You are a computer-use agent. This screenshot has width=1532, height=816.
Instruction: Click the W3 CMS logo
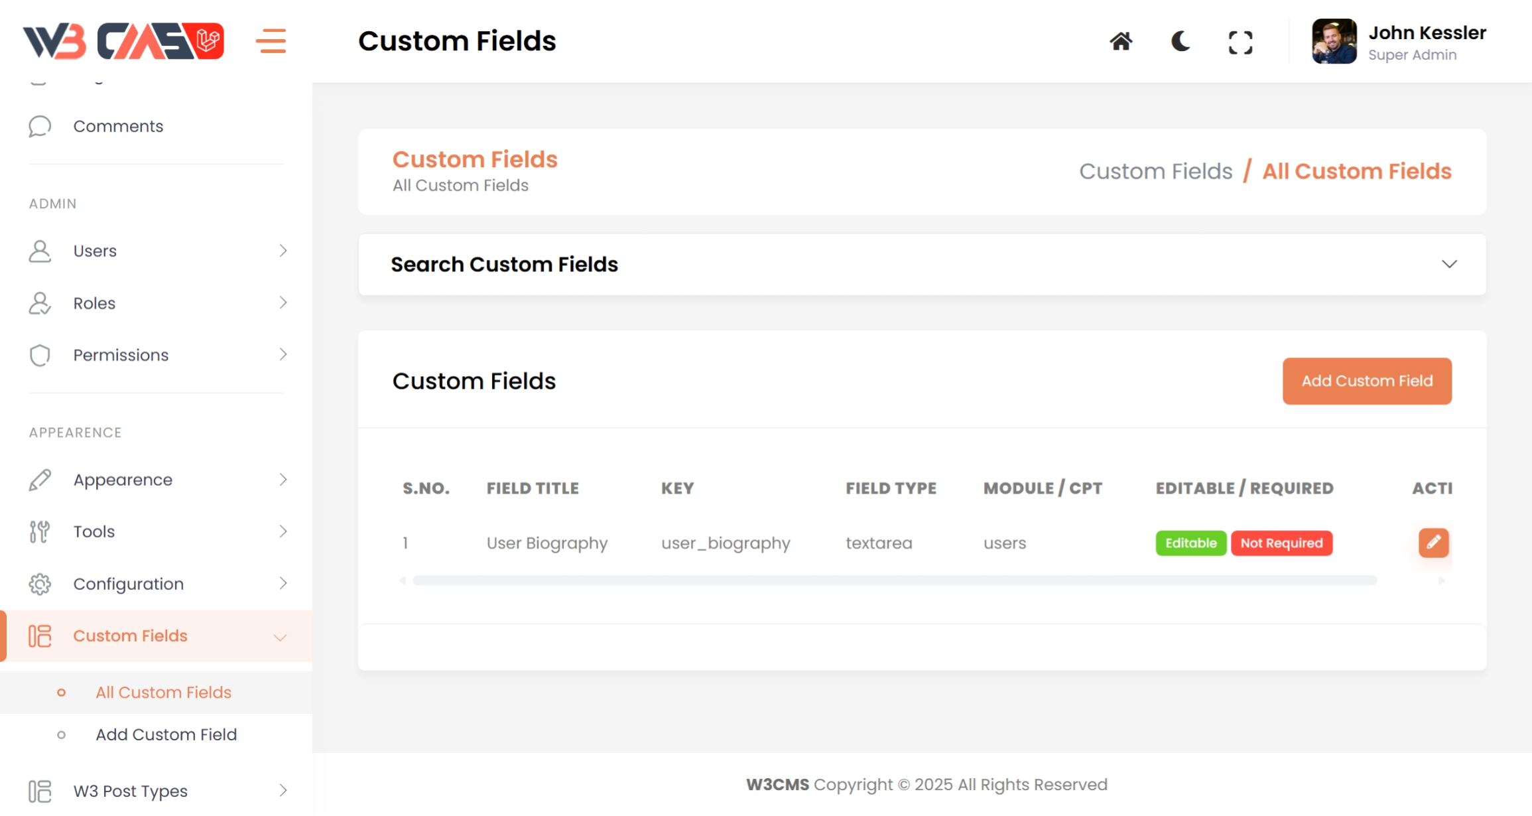point(123,41)
